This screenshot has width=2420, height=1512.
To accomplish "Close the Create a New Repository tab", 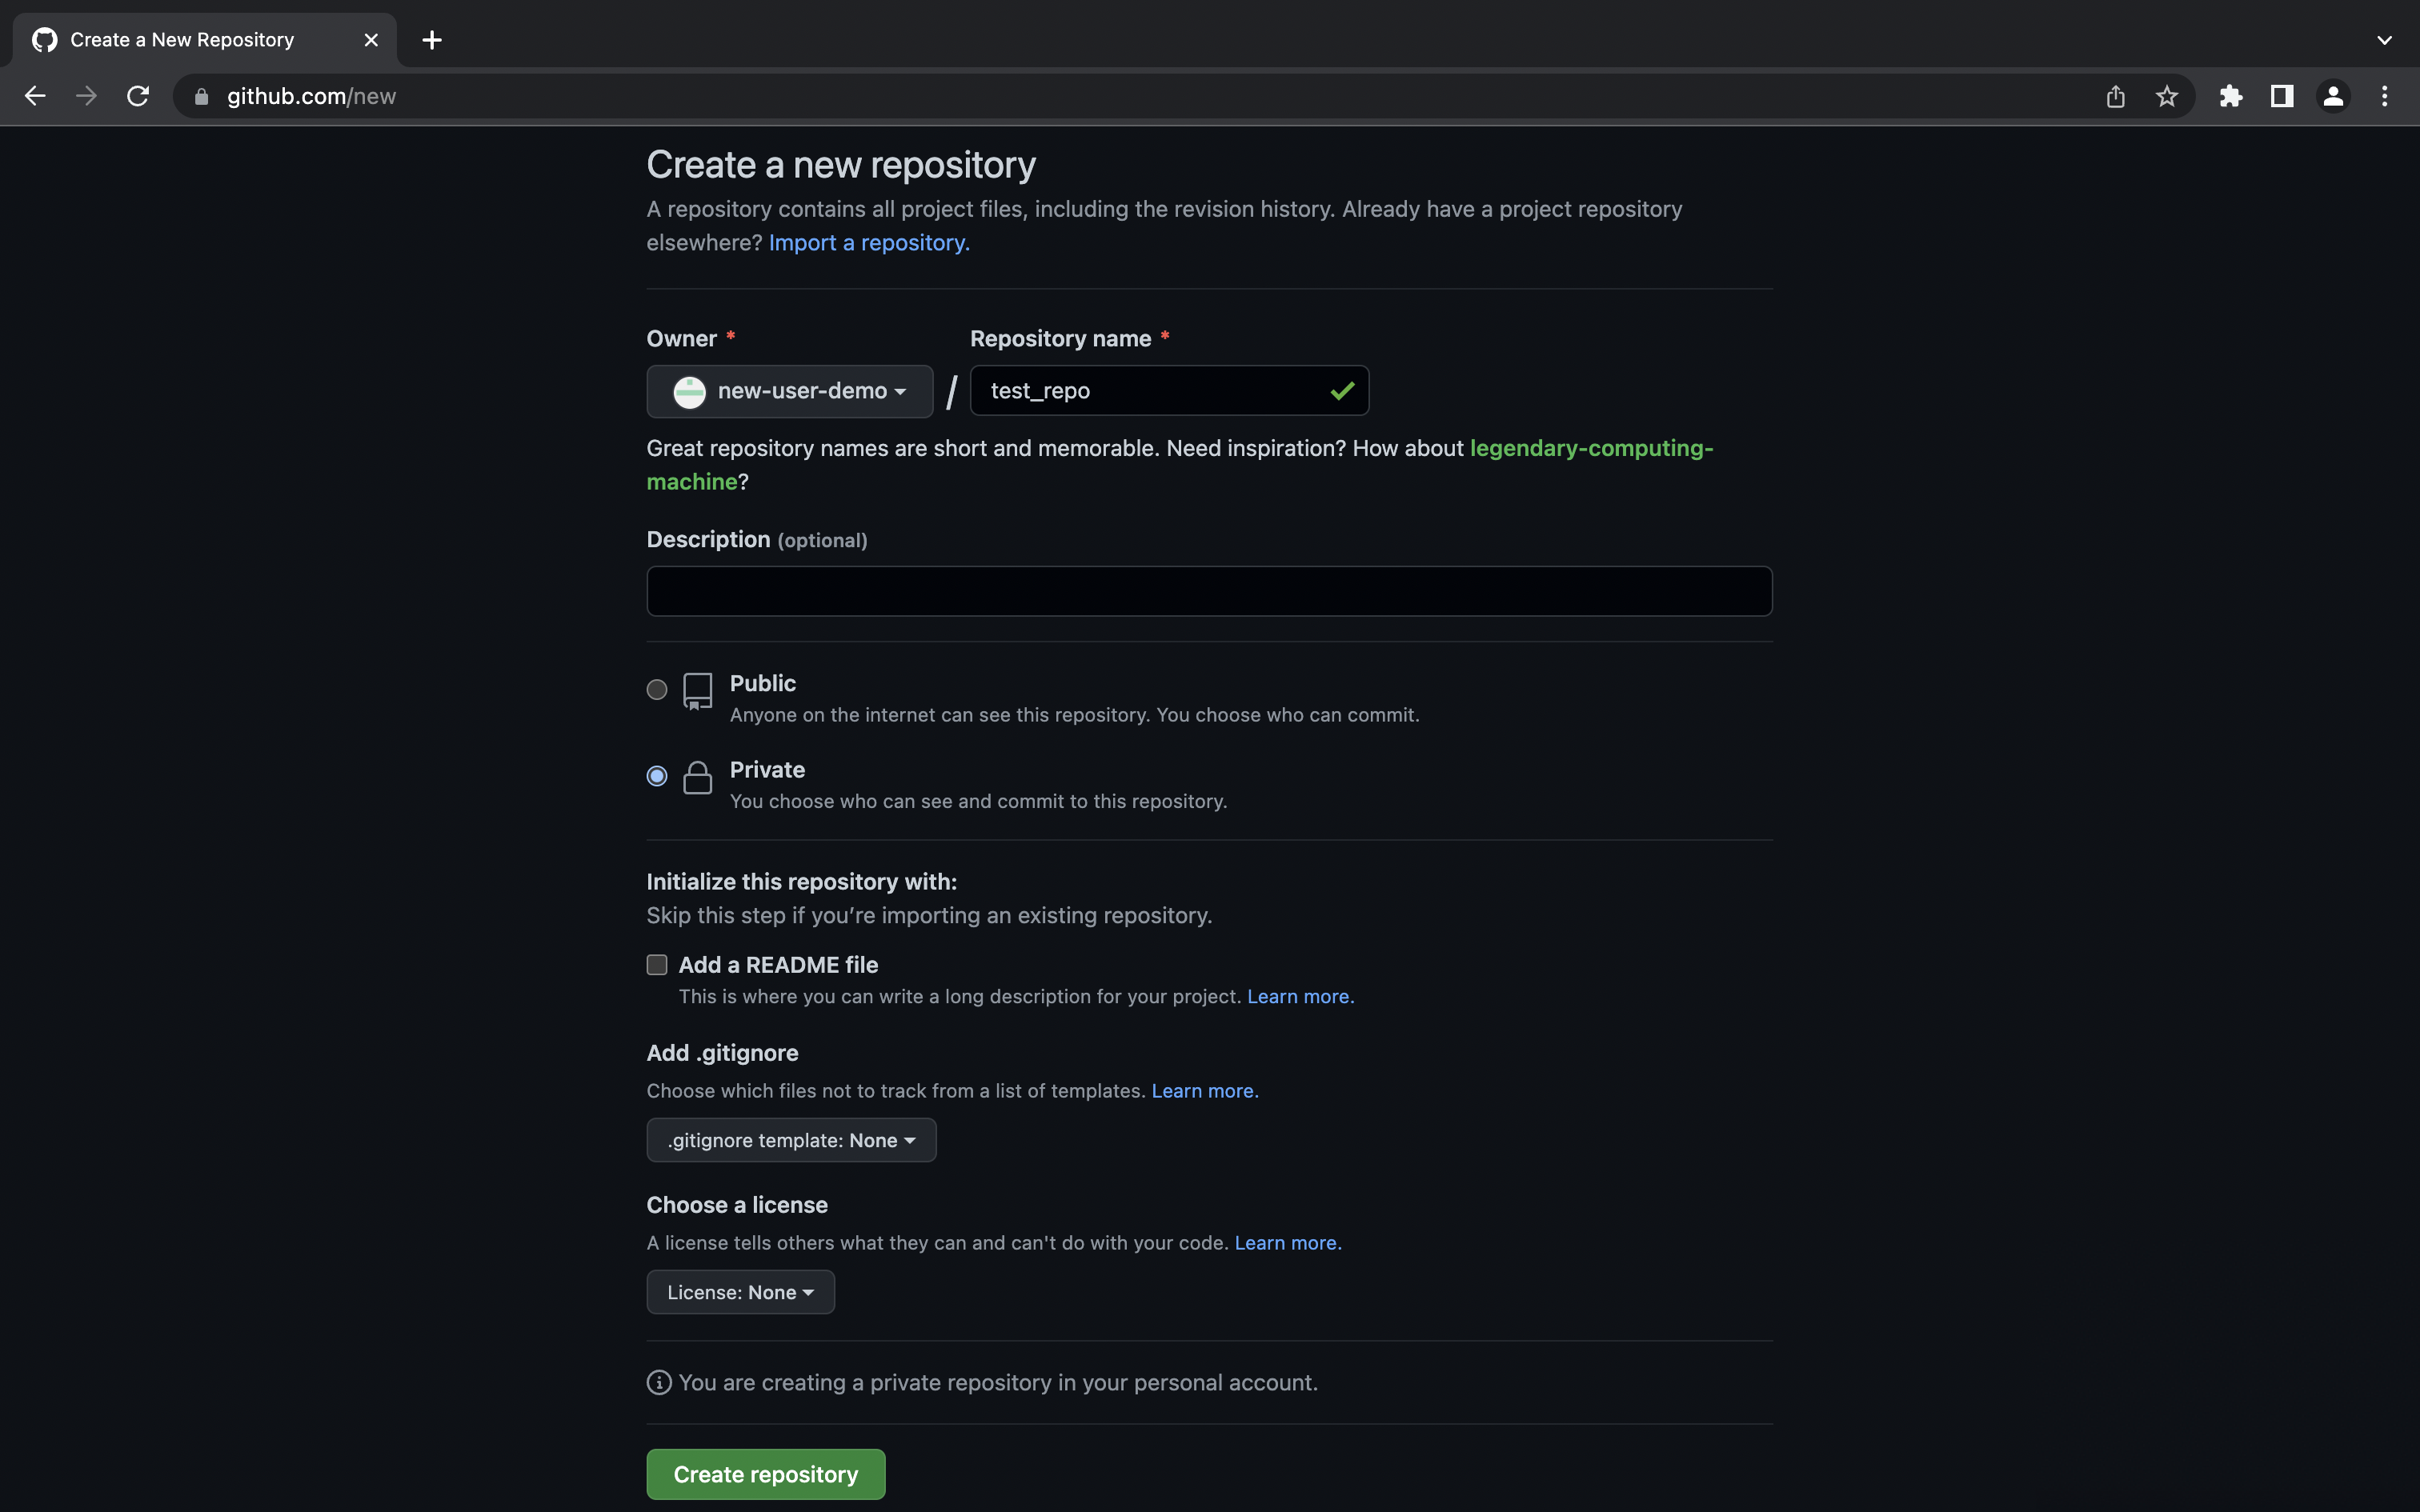I will pos(371,40).
